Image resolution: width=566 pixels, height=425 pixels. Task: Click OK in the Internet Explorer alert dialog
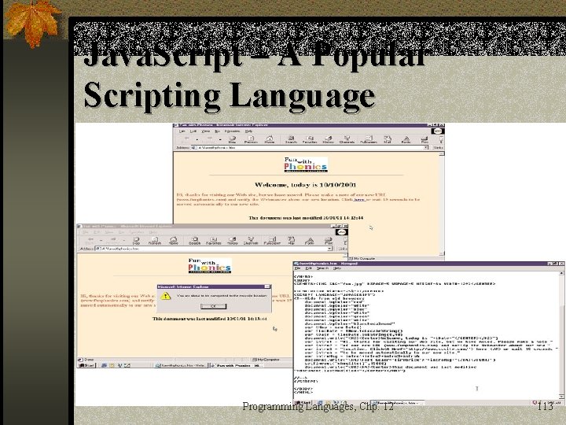tap(213, 306)
